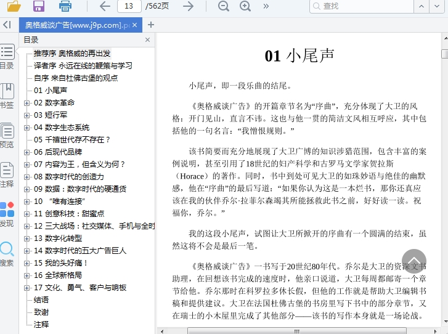
Task: Save document with the purple disk icon
Action: coord(39,6)
